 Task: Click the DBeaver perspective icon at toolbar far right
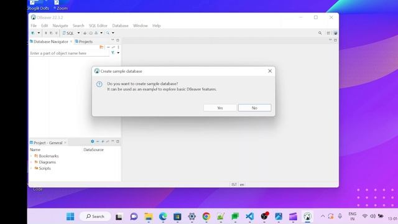pyautogui.click(x=335, y=33)
